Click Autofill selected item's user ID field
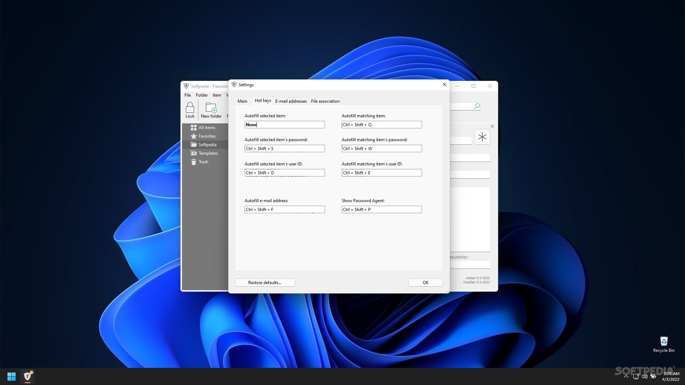This screenshot has height=385, width=685. pyautogui.click(x=285, y=173)
